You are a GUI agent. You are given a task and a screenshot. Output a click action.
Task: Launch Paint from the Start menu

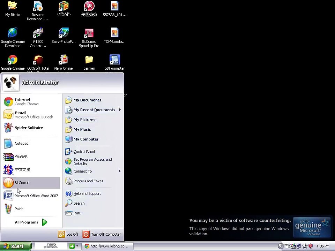(31, 209)
